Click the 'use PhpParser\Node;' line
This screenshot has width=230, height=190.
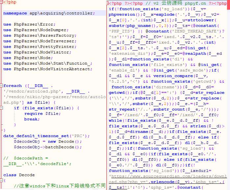pyautogui.click(x=28, y=58)
